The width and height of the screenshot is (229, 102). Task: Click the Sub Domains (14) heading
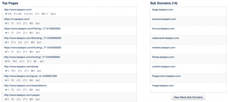(164, 3)
